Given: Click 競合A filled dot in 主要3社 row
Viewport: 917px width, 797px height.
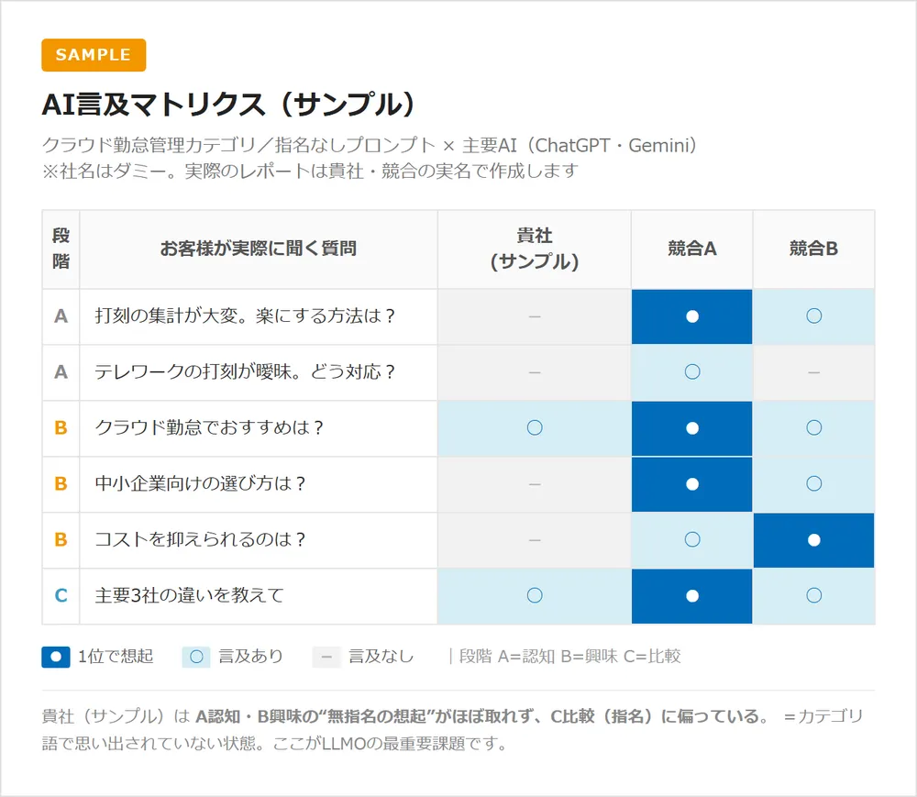Looking at the screenshot, I should tap(691, 595).
